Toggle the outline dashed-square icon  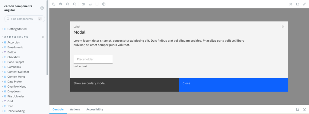97,4
